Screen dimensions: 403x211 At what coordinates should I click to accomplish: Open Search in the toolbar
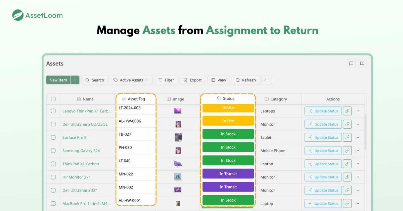[94, 80]
